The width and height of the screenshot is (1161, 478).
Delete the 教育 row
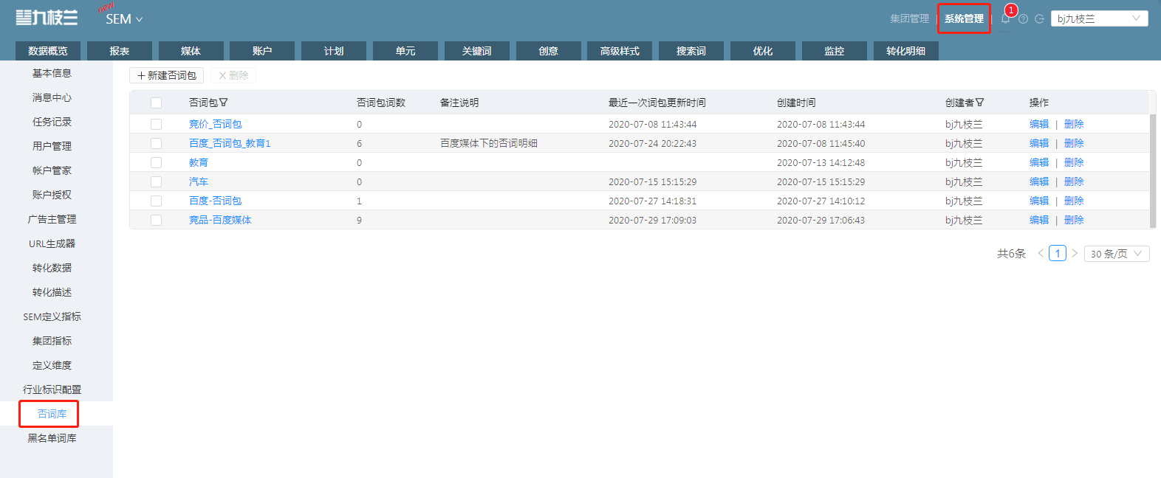click(x=1074, y=162)
